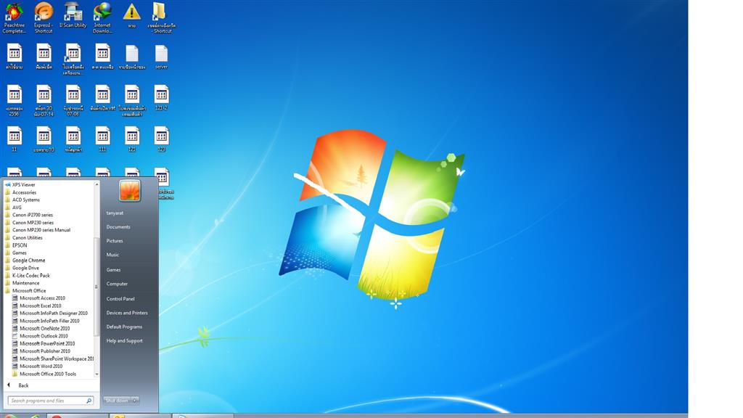This screenshot has width=743, height=418.
Task: Expand the Maintenance folder
Action: pyautogui.click(x=25, y=283)
